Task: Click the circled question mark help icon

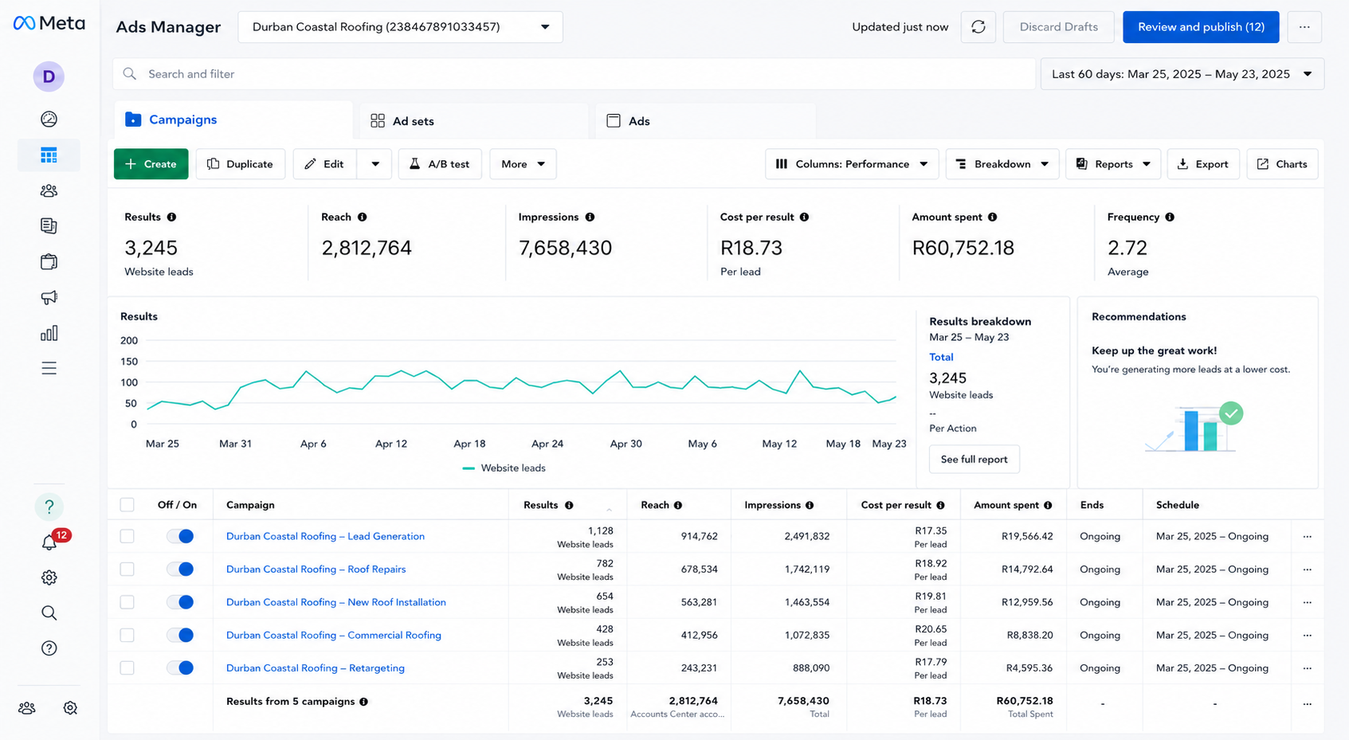Action: (x=49, y=648)
